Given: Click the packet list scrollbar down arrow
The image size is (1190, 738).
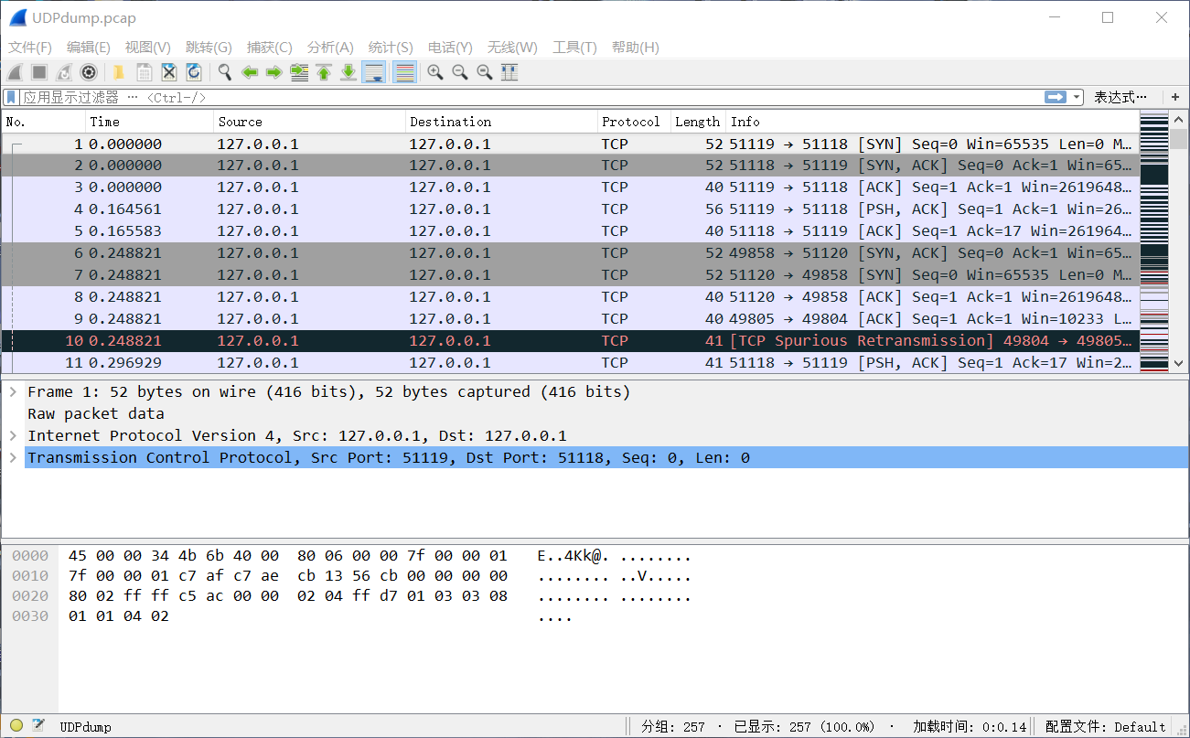Looking at the screenshot, I should click(x=1179, y=363).
